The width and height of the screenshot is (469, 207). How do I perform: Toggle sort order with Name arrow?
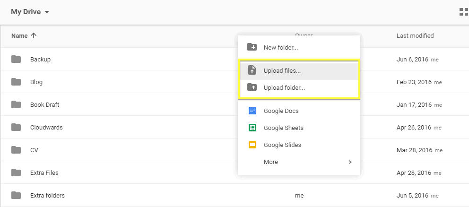[33, 36]
